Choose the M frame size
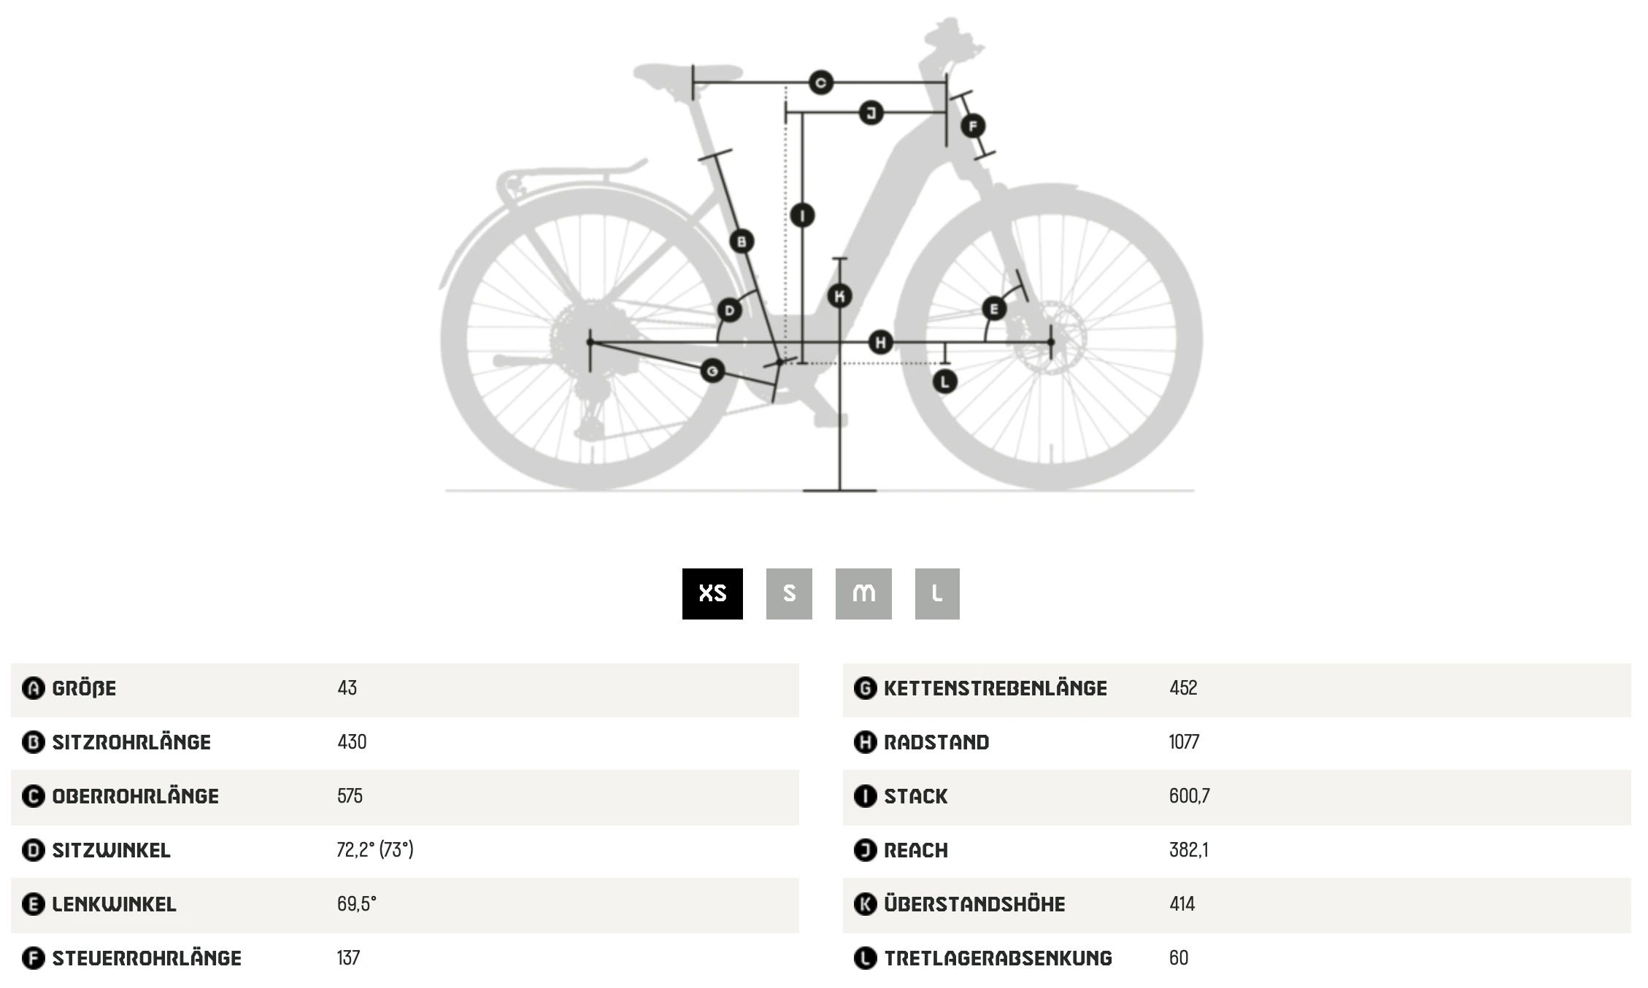The image size is (1648, 988). click(863, 594)
